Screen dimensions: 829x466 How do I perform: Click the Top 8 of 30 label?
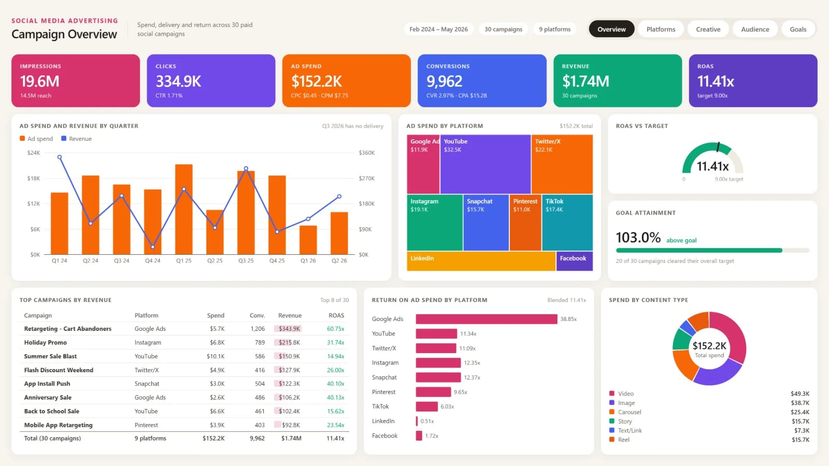[x=334, y=300]
